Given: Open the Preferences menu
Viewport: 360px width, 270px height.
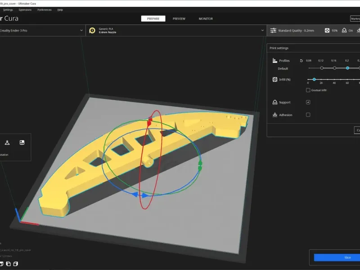Looking at the screenshot, I should (45, 10).
